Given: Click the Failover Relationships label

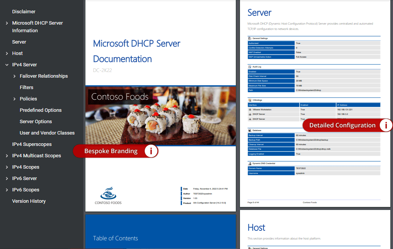Looking at the screenshot, I should click(44, 76).
